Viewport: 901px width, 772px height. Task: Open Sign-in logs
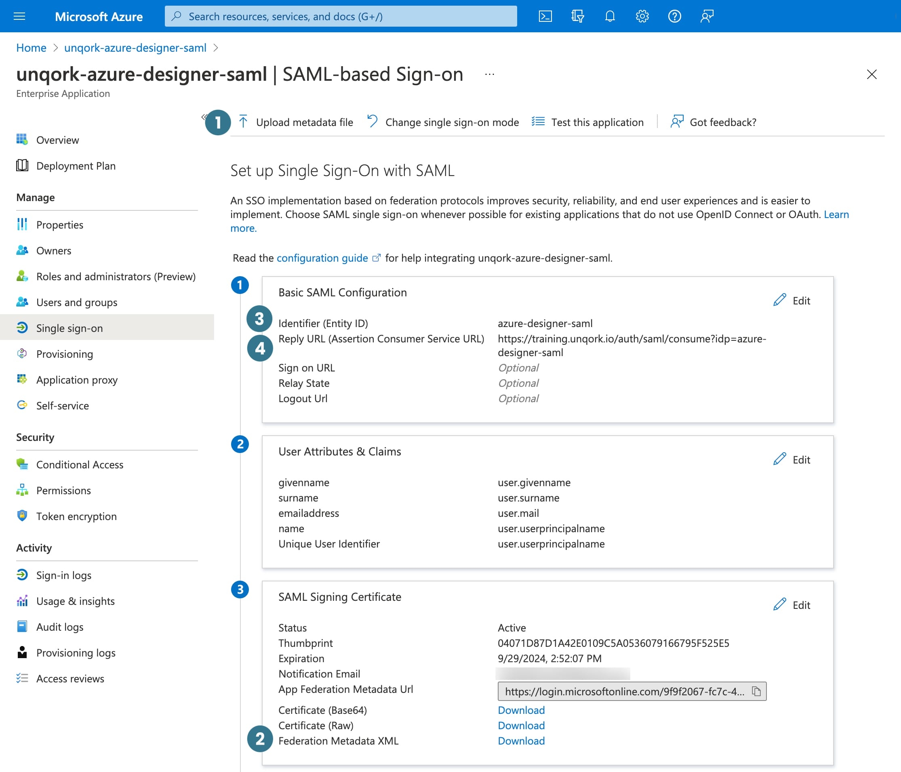pyautogui.click(x=63, y=576)
